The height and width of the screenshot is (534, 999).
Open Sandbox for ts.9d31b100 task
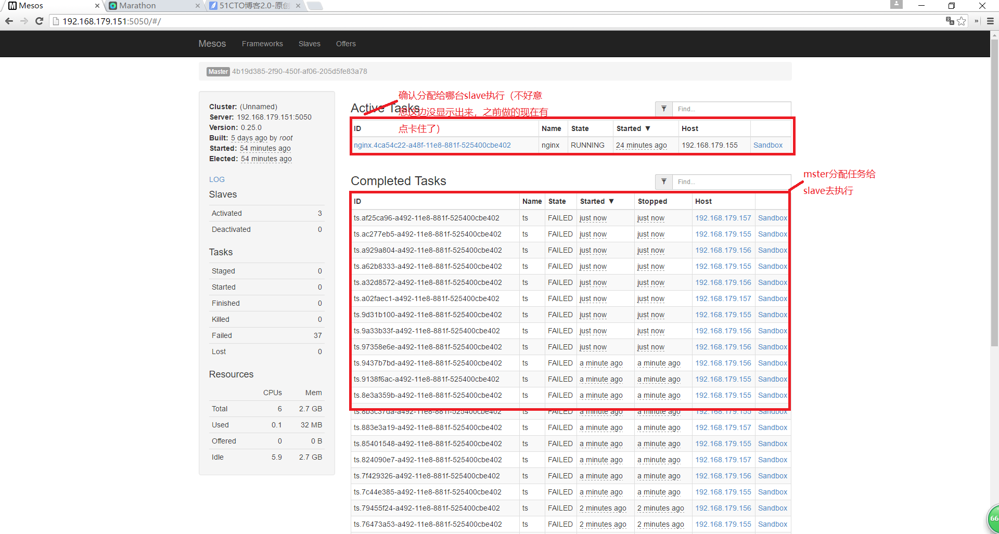click(773, 315)
